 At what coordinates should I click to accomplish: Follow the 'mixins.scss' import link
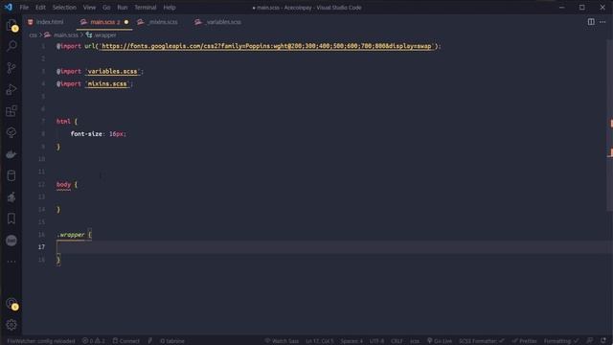coord(107,83)
